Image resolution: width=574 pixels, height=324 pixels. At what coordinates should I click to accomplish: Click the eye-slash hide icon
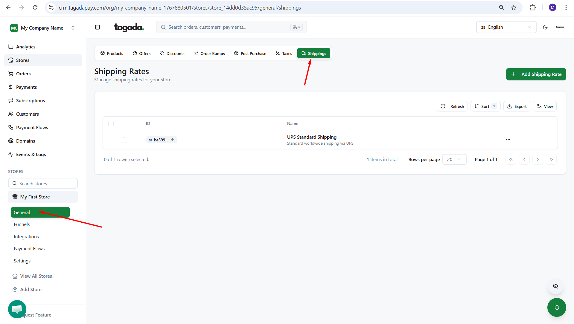pos(555,286)
